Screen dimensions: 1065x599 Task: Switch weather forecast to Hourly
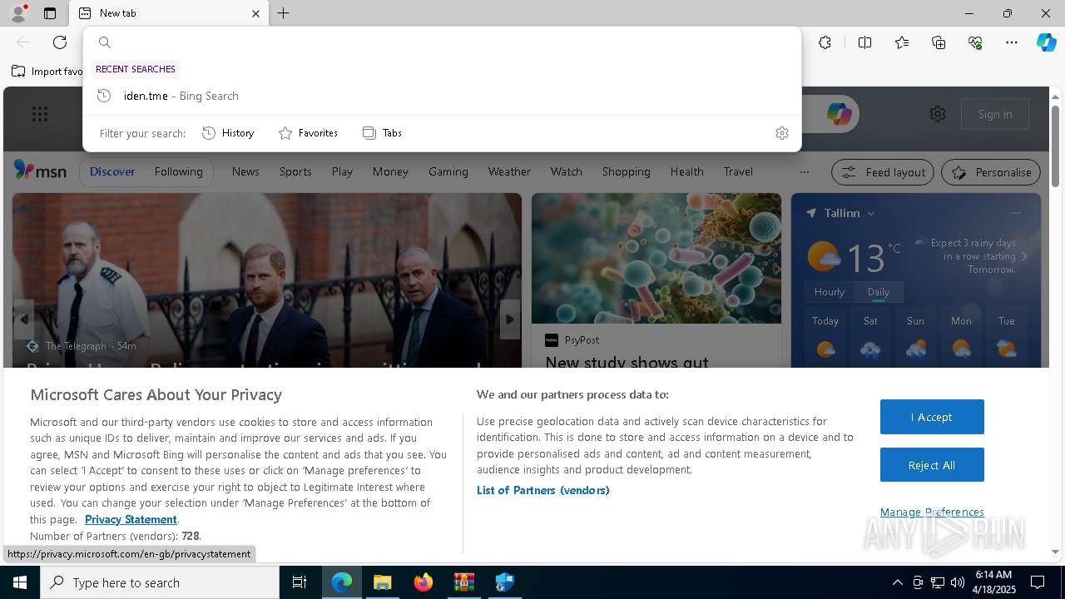coord(830,292)
